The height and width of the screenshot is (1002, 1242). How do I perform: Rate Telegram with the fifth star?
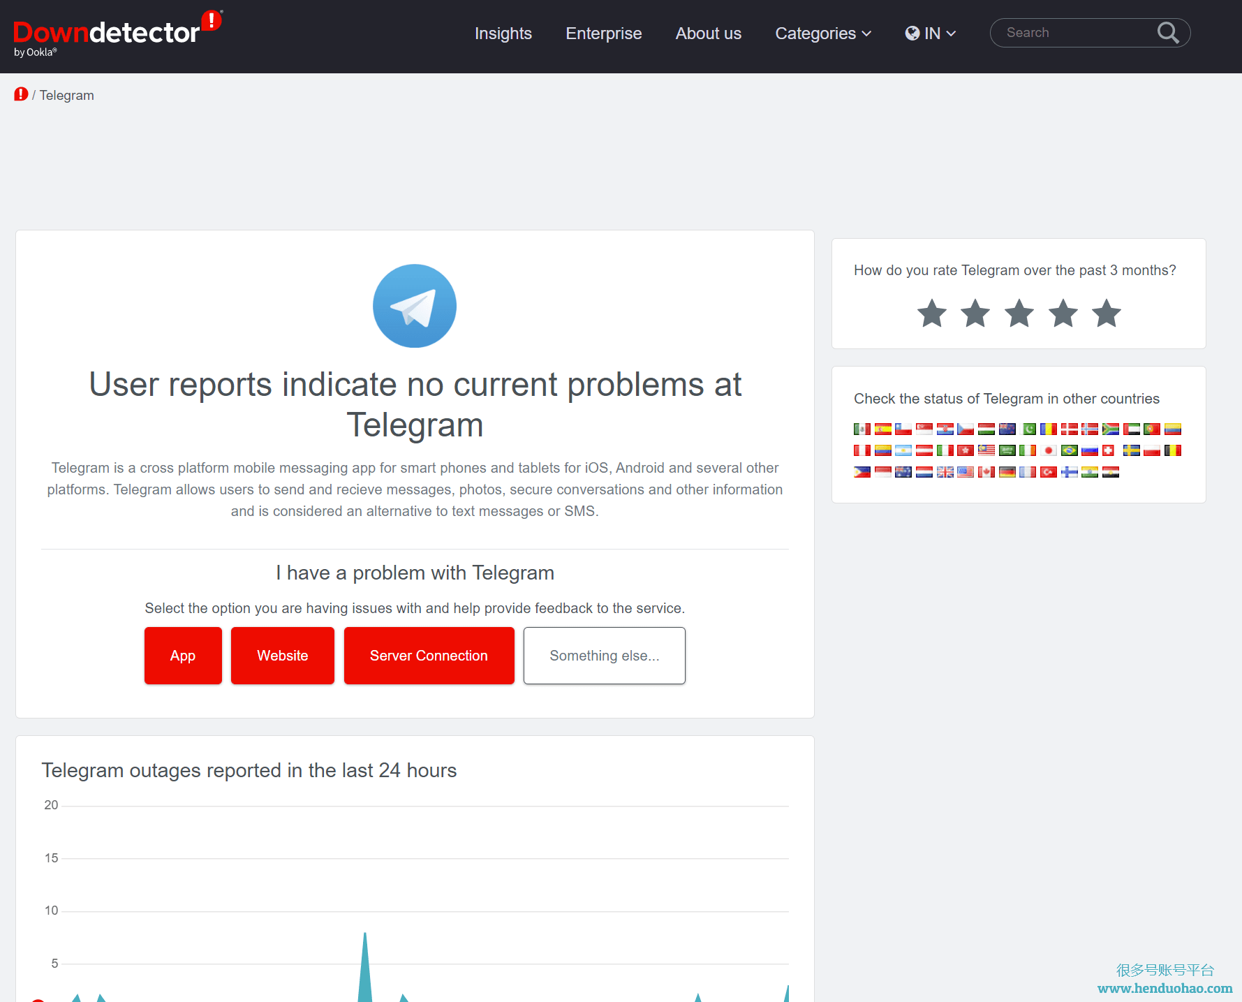1107,314
